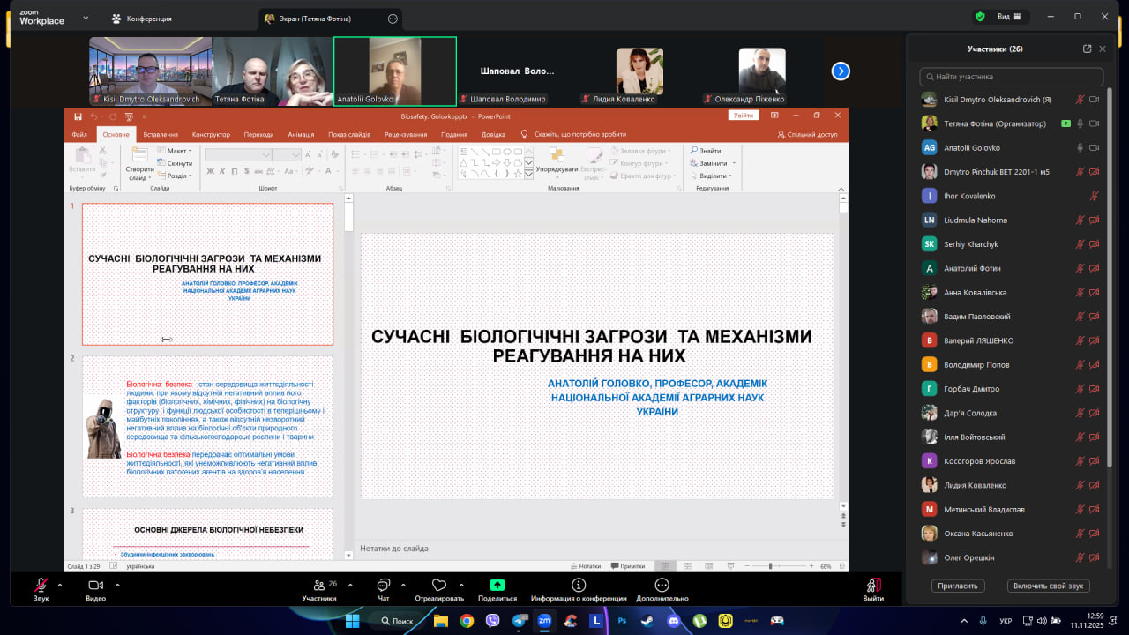The height and width of the screenshot is (635, 1129).
Task: Toggle camera with the Видео button
Action: 95,586
